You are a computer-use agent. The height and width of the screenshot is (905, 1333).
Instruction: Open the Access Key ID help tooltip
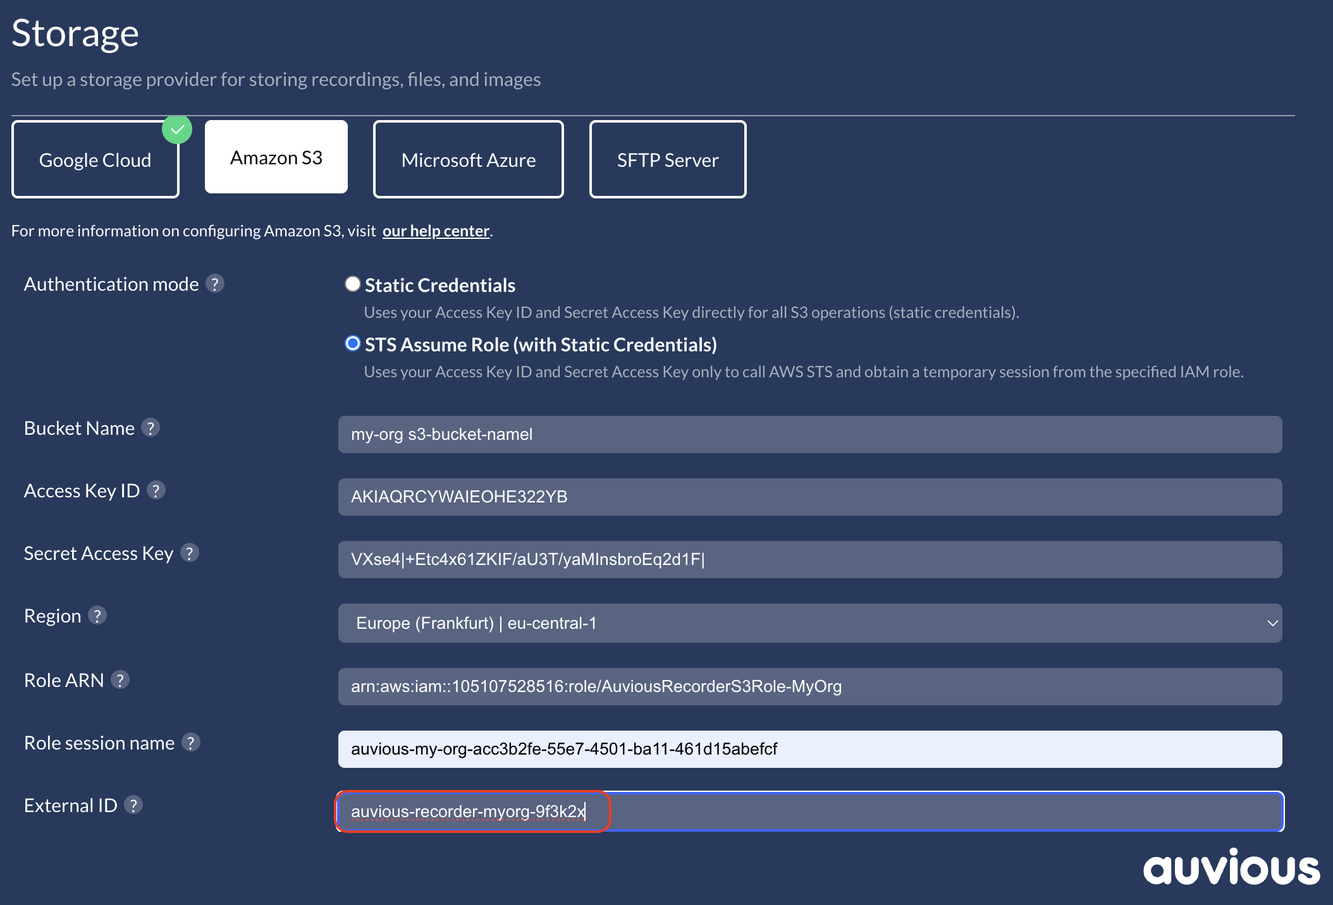[x=156, y=490]
